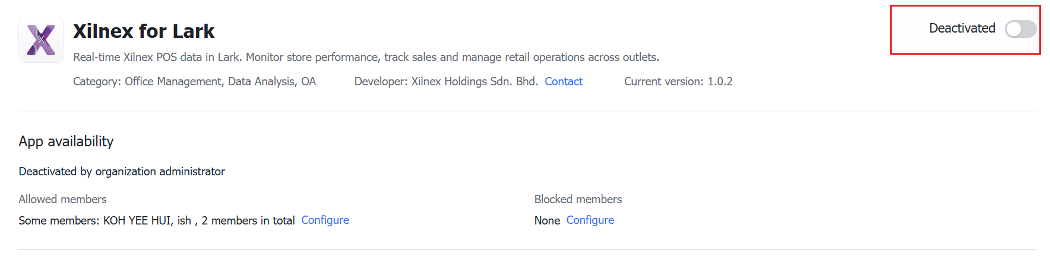Configure the allowed members list

coord(325,220)
